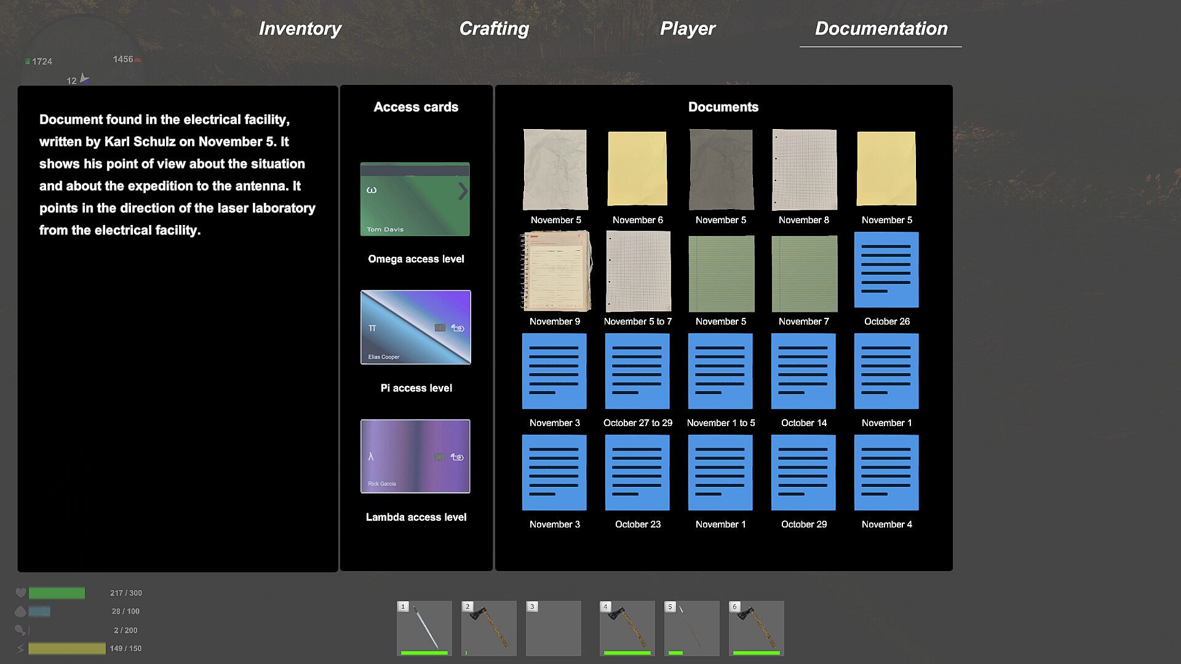Click the green health bar
The height and width of the screenshot is (664, 1181).
coord(57,593)
